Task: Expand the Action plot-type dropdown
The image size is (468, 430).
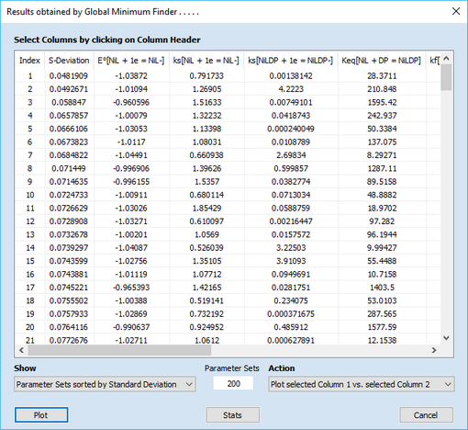Action: coord(362,384)
